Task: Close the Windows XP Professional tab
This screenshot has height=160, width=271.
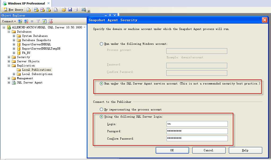Action: pyautogui.click(x=49, y=3)
